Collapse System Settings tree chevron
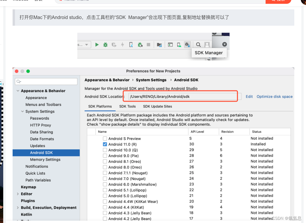 point(23,111)
